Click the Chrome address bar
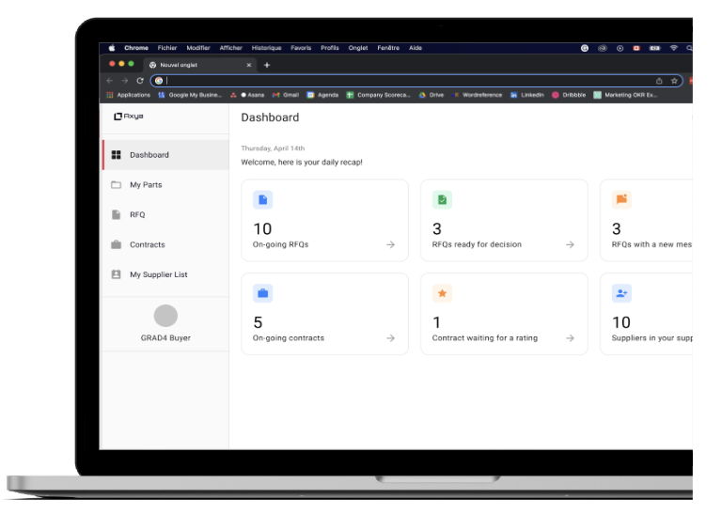The image size is (722, 515). coord(416,81)
